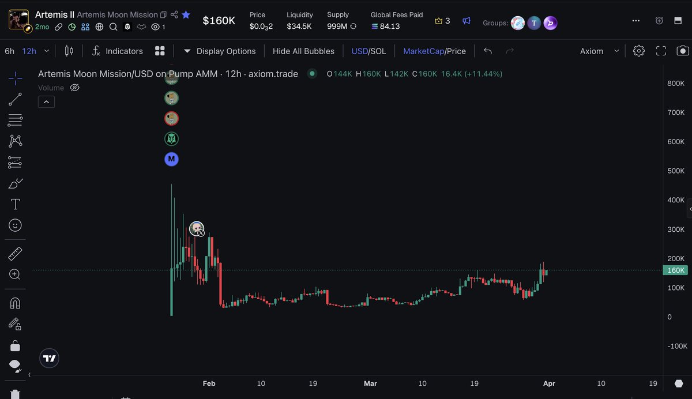Toggle magnet mode for drawings
The width and height of the screenshot is (692, 399).
[x=16, y=303]
